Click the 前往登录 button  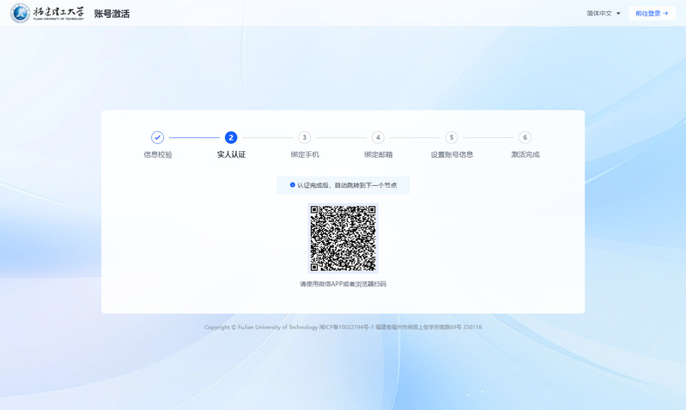652,14
